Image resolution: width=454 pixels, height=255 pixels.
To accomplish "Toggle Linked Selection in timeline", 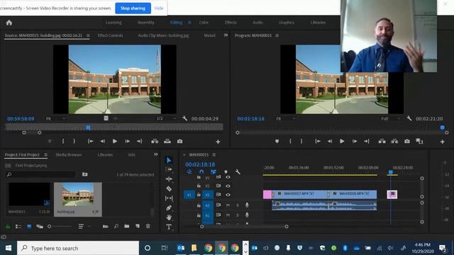I will click(214, 172).
